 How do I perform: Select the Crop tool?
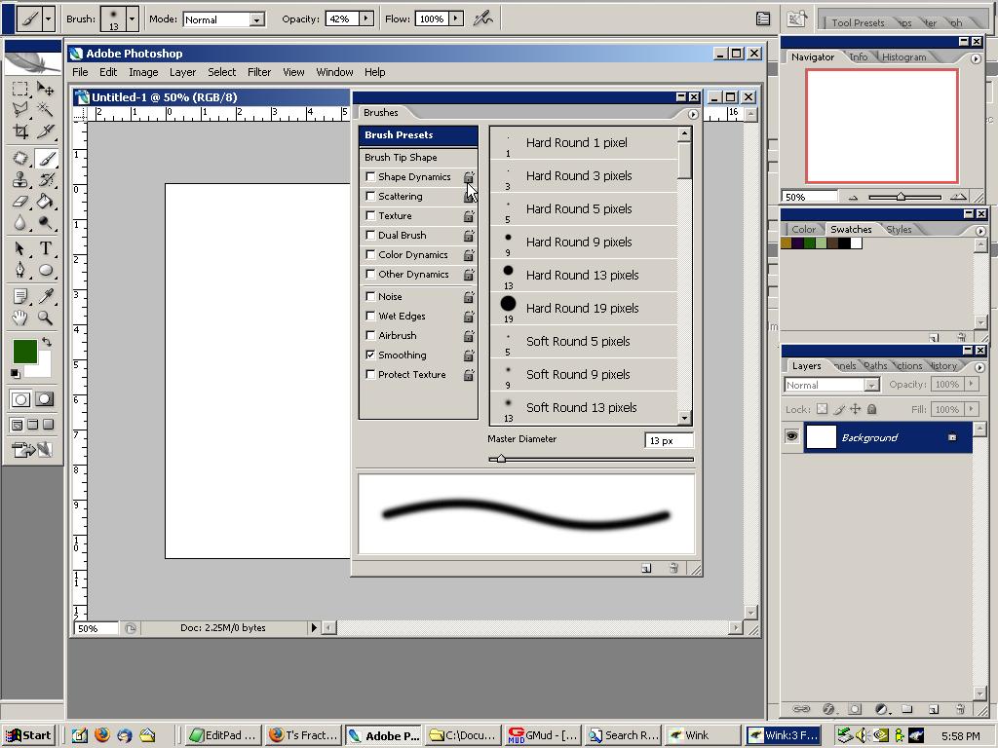click(x=19, y=131)
